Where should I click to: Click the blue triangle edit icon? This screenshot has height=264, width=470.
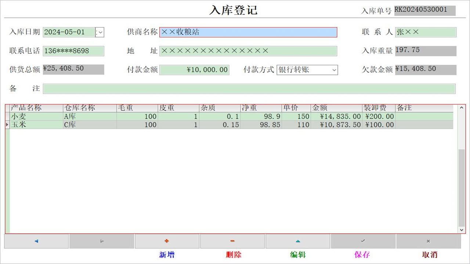tap(297, 241)
